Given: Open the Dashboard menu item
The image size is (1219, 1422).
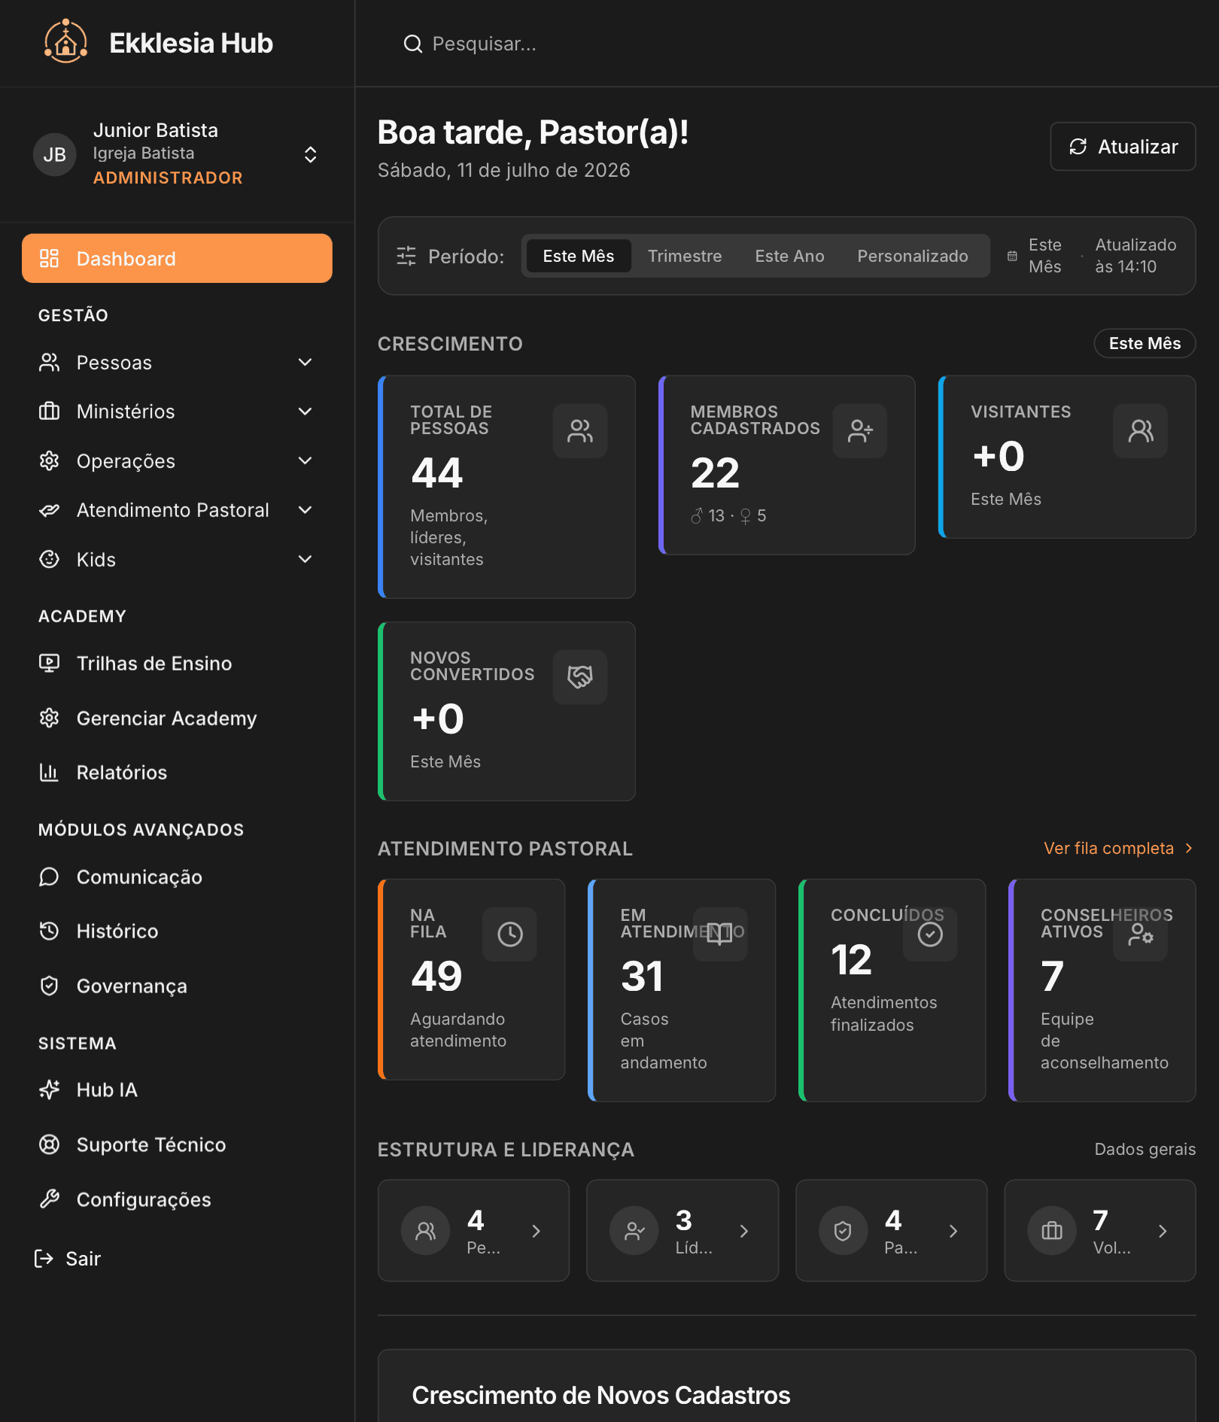Looking at the screenshot, I should click(177, 258).
